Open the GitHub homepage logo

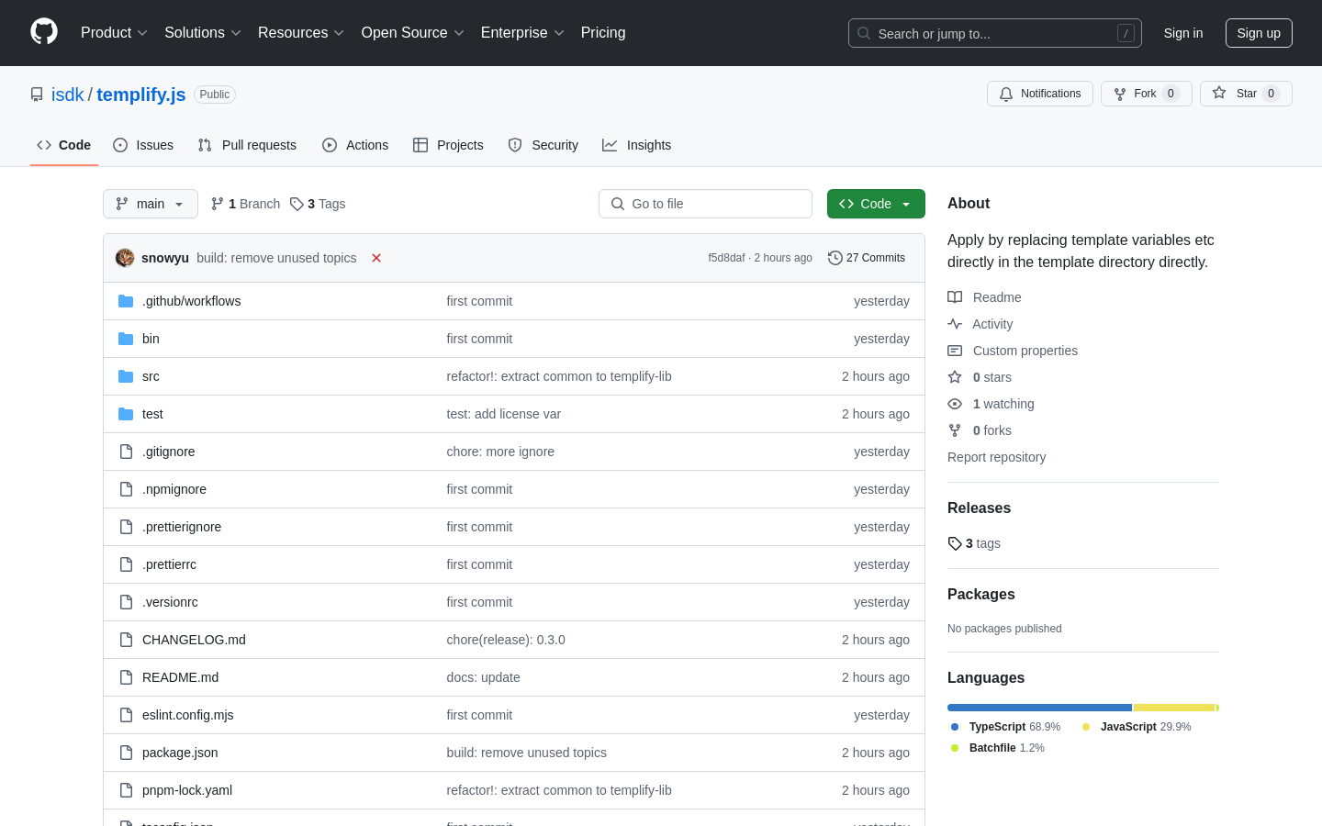44,32
